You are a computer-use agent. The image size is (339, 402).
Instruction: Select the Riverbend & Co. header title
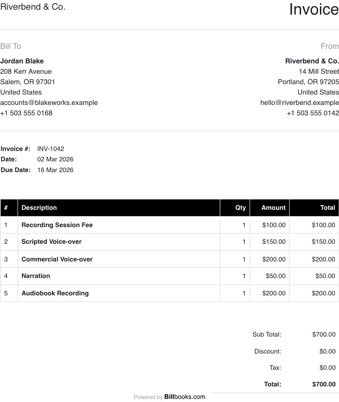[33, 7]
